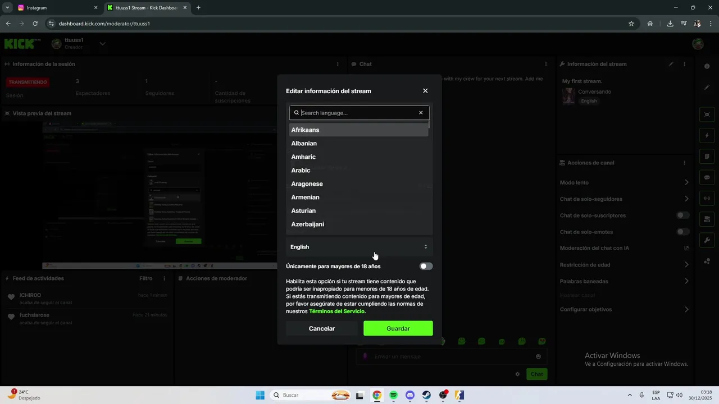This screenshot has width=719, height=404.
Task: Expand Chat de solo-seguidores settings
Action: click(624, 199)
